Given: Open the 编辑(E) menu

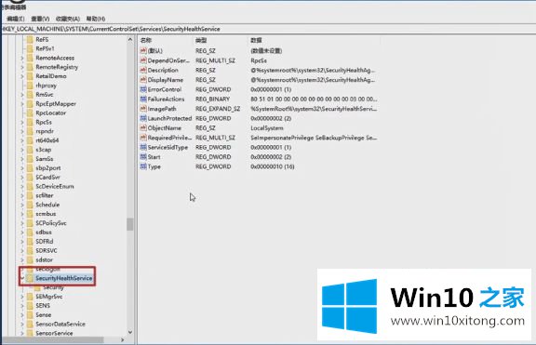Looking at the screenshot, I should (16, 19).
